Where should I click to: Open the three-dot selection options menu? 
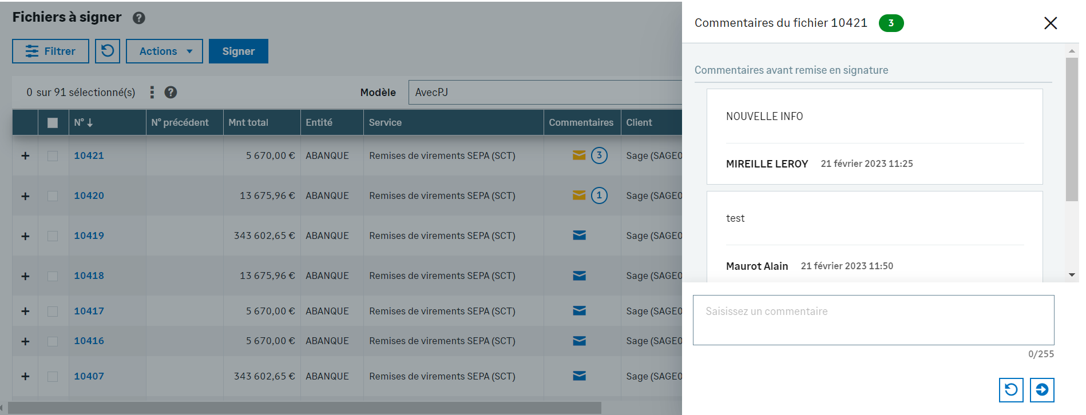click(x=152, y=92)
